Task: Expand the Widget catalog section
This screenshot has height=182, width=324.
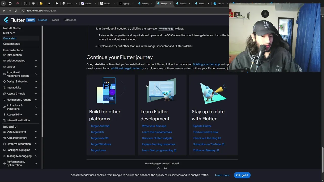Action: pos(36,61)
